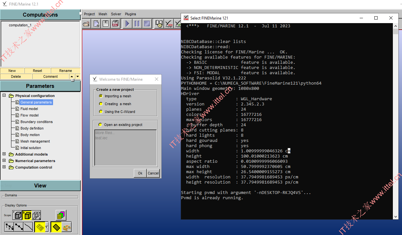Select the Block scope yellow cube icon
402x235 pixels.
point(27,215)
